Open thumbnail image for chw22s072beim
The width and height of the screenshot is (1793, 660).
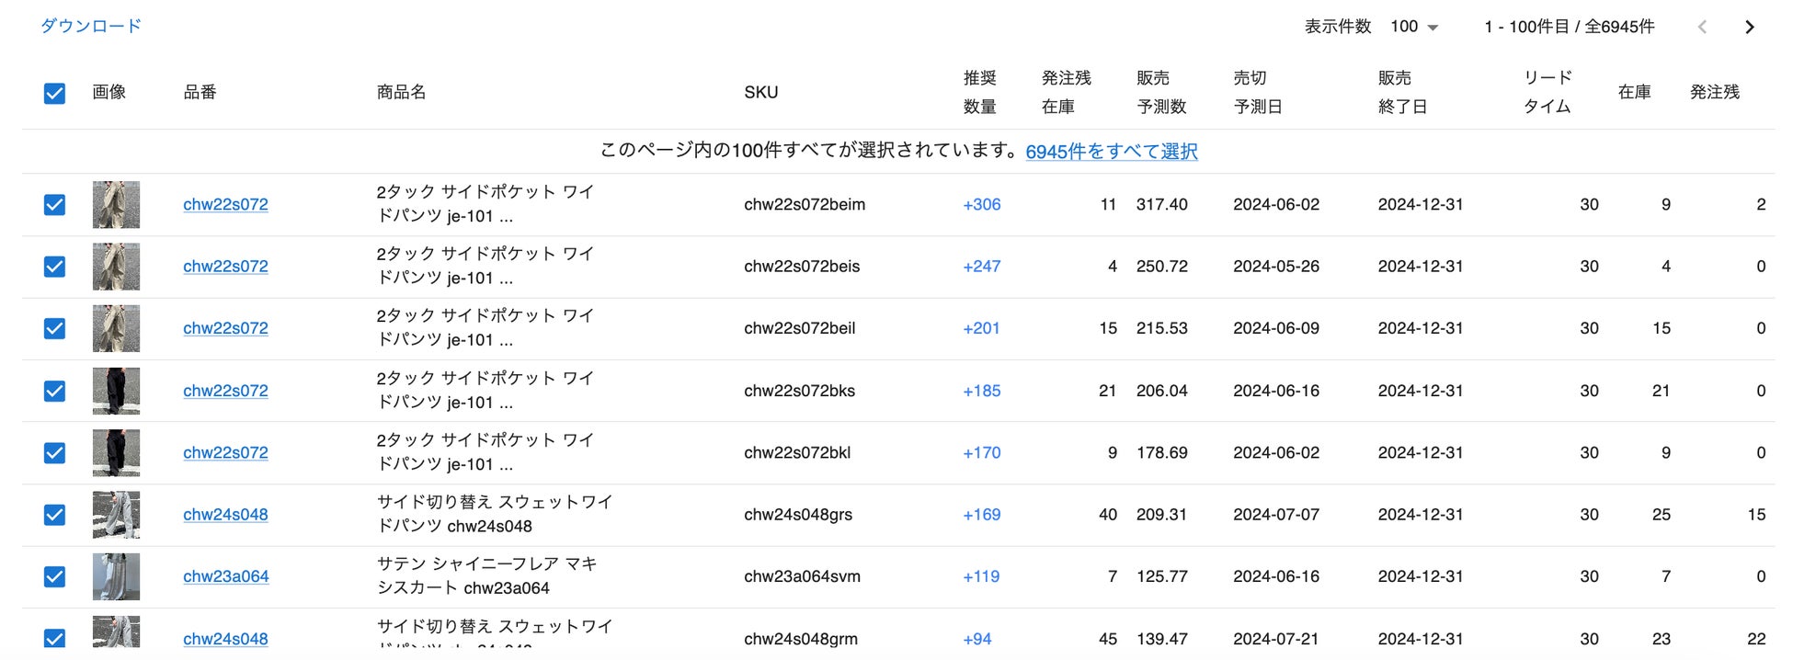pyautogui.click(x=116, y=204)
